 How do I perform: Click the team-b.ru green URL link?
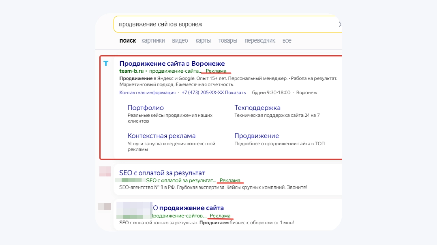click(131, 71)
